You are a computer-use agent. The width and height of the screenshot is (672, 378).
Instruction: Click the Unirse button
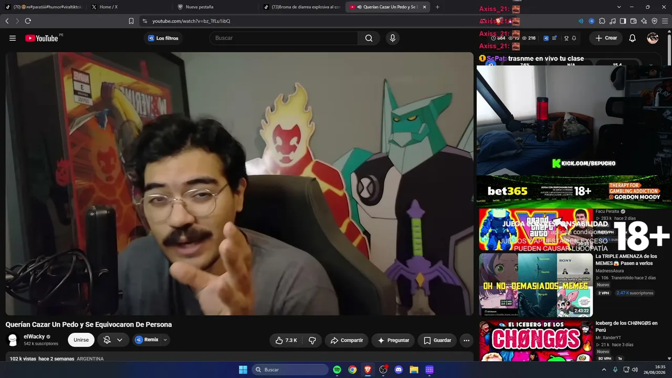click(x=81, y=340)
